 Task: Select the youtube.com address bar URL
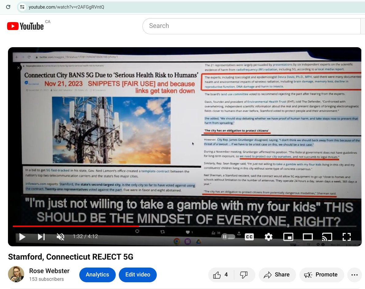66,7
